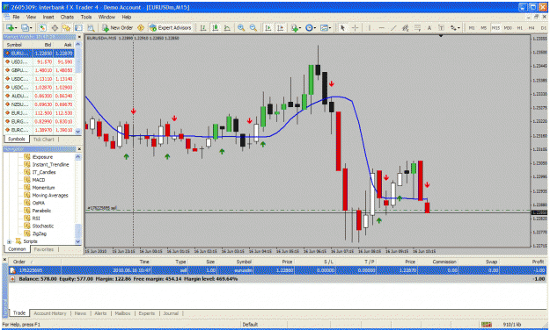The width and height of the screenshot is (550, 330).
Task: Open the Data Window toolbar icon
Action: click(55, 27)
